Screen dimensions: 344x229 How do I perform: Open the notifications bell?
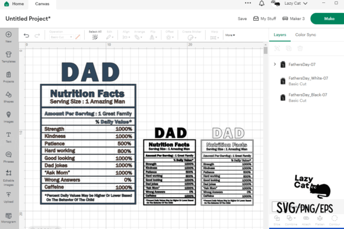(262, 4)
